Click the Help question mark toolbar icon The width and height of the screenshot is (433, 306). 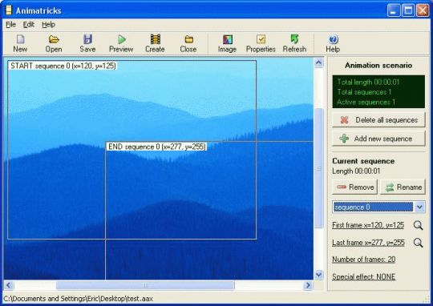pos(333,39)
